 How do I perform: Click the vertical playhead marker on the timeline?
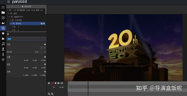tap(88, 88)
